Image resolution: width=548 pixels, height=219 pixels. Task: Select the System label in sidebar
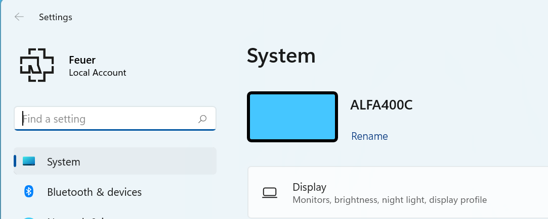tap(64, 162)
